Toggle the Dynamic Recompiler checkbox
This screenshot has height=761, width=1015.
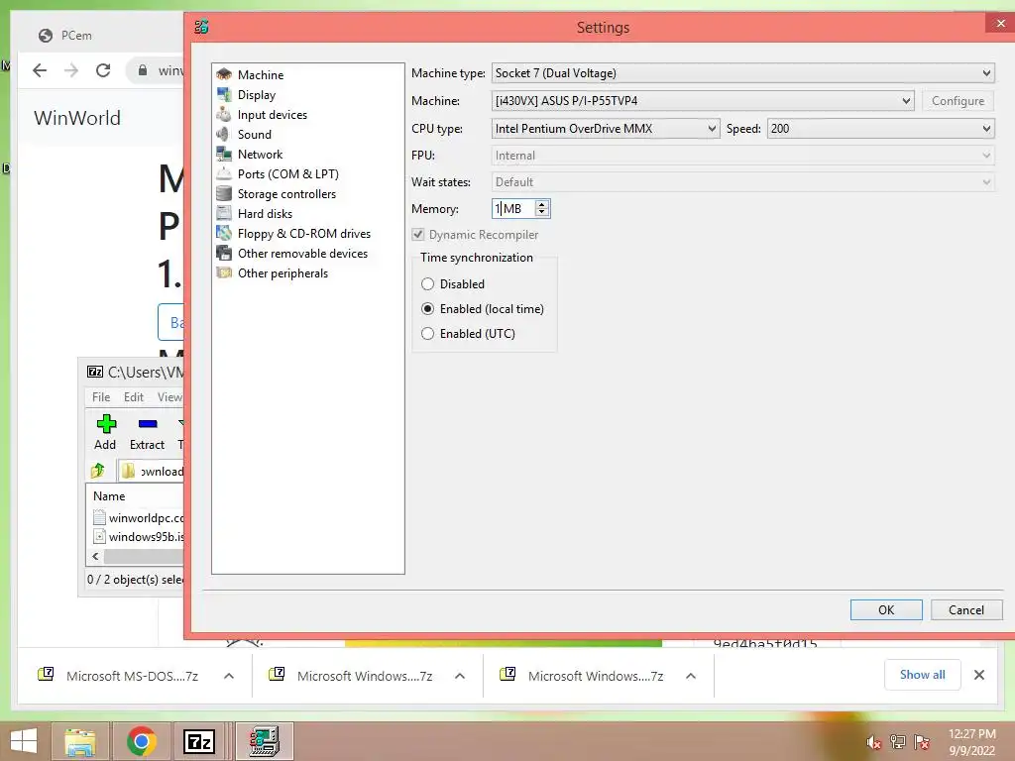point(418,234)
